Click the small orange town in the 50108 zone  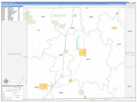click(38, 30)
